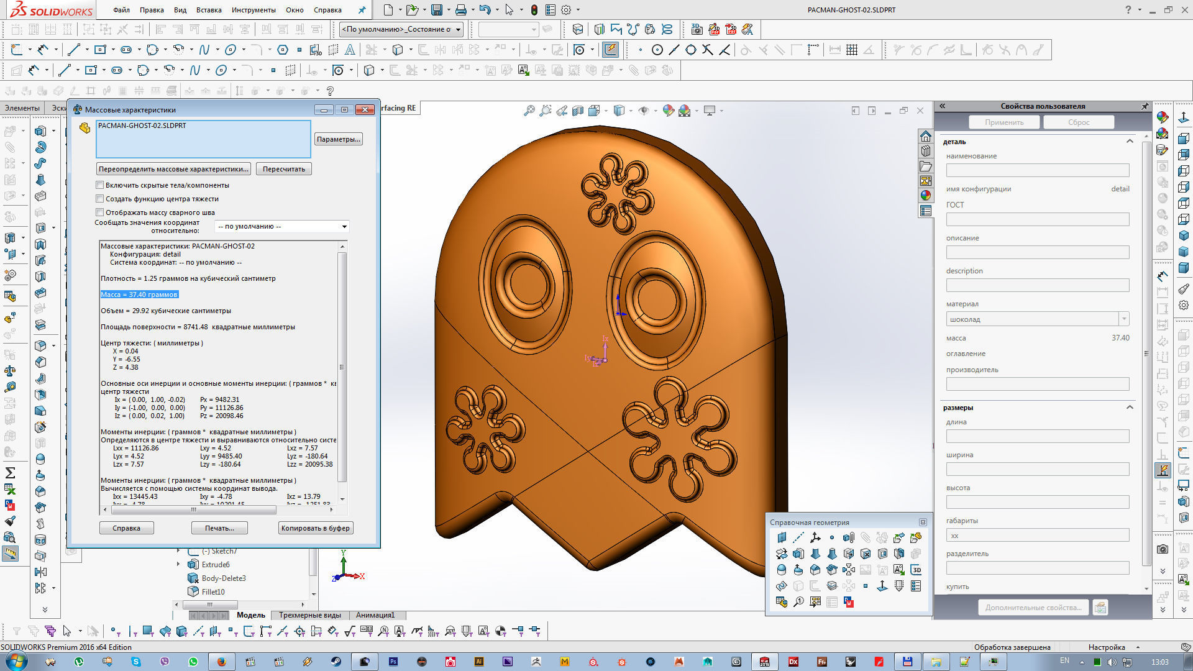Click the Dome icon in Reference Geometry panel
Screen dimensions: 1193x671
pos(782,570)
